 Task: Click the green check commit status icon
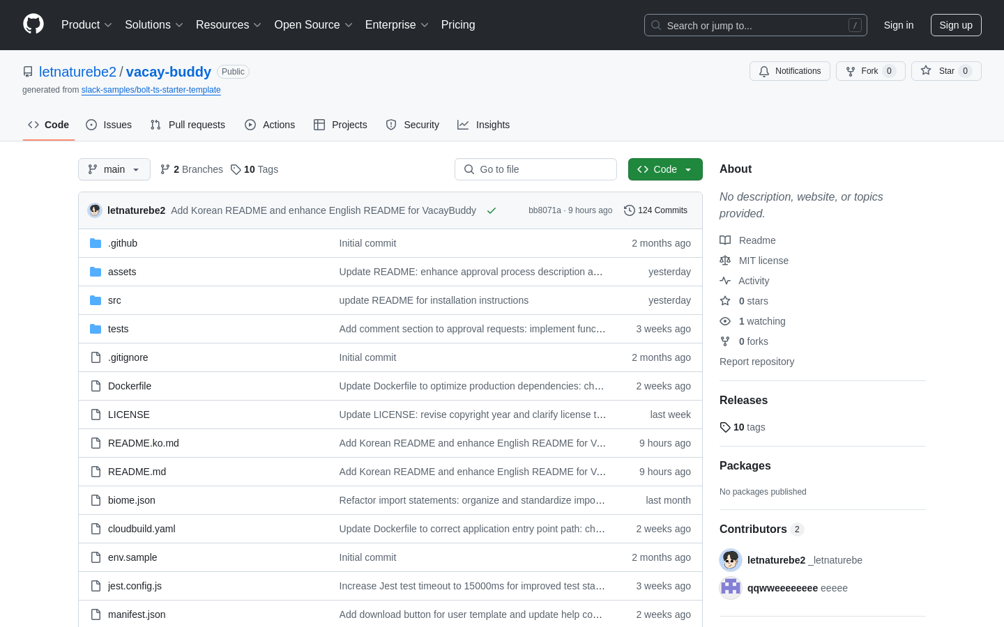click(492, 210)
